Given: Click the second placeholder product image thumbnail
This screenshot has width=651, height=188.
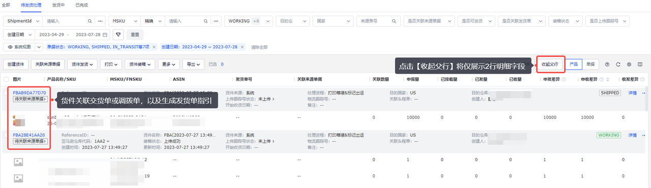Looking at the screenshot, I should [18, 178].
